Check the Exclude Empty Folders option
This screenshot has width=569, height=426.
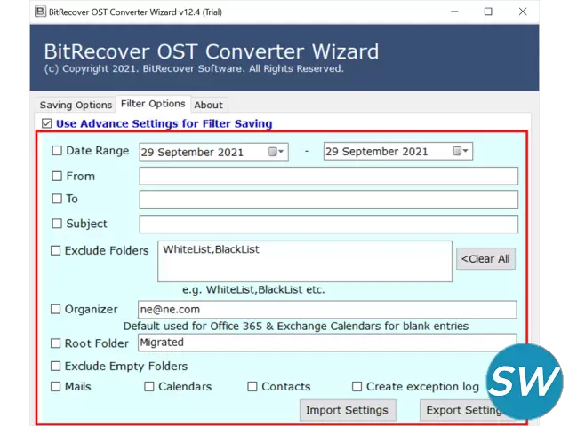(x=56, y=366)
